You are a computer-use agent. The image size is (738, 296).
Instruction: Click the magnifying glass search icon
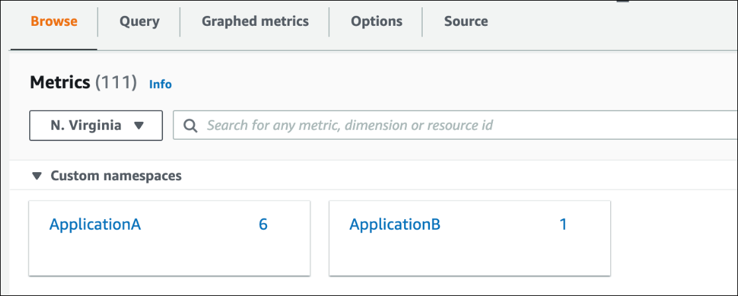[x=191, y=125]
